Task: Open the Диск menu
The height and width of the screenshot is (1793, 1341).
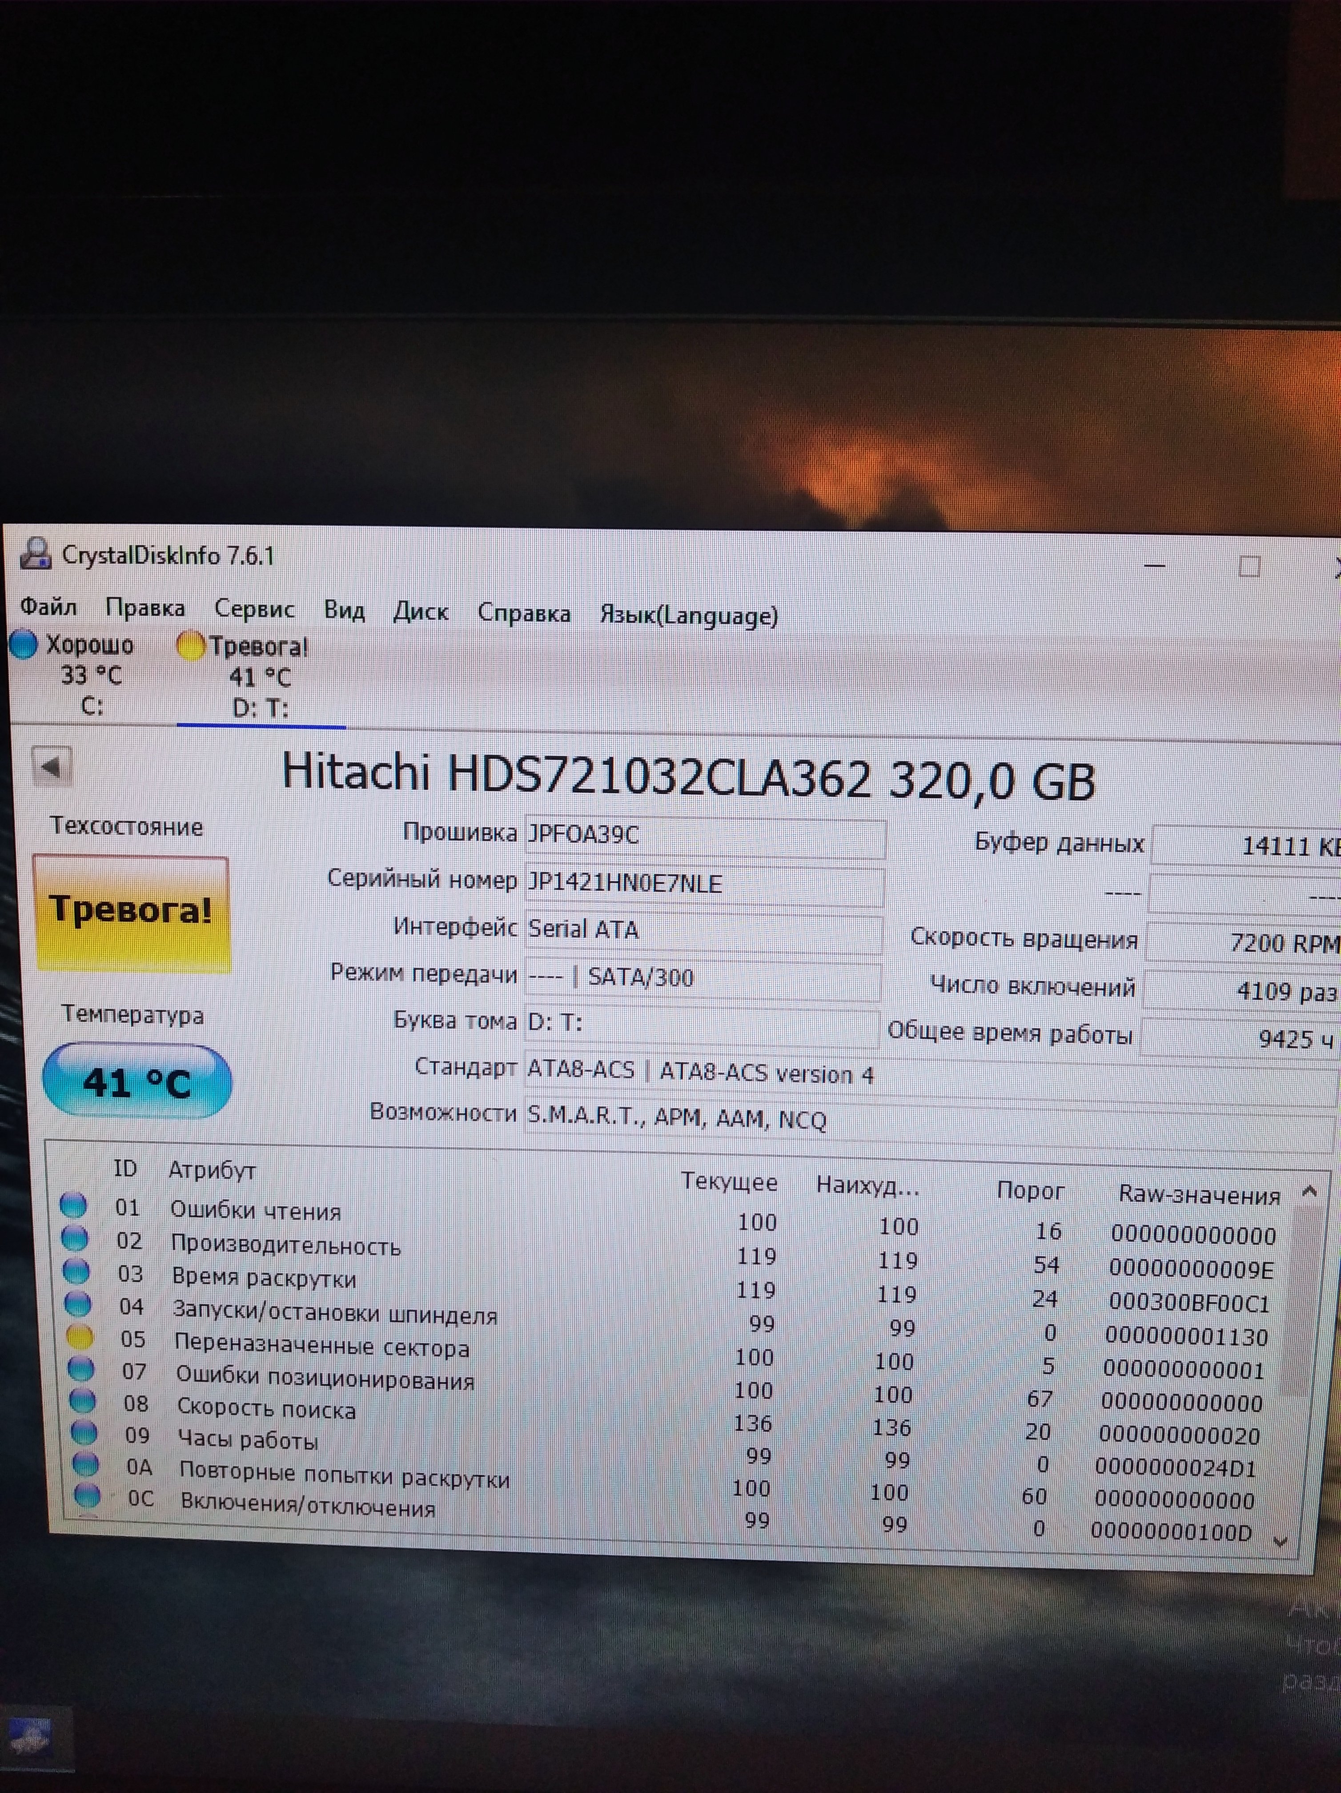Action: click(x=421, y=611)
